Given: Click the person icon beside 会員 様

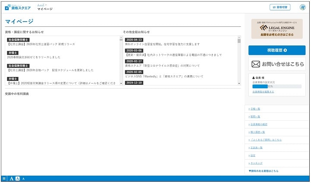Looking at the screenshot, I should tap(253, 78).
